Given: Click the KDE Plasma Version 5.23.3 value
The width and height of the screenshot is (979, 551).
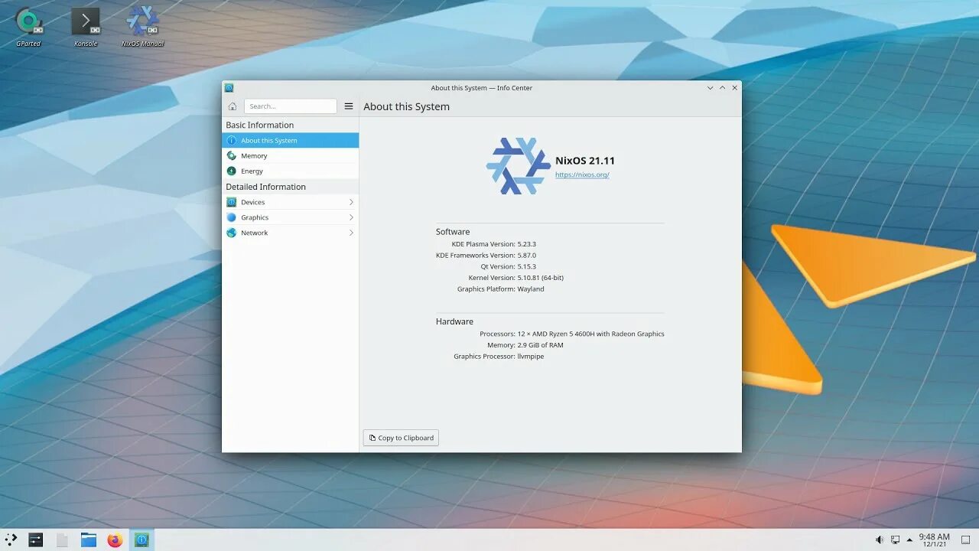Looking at the screenshot, I should pos(526,244).
